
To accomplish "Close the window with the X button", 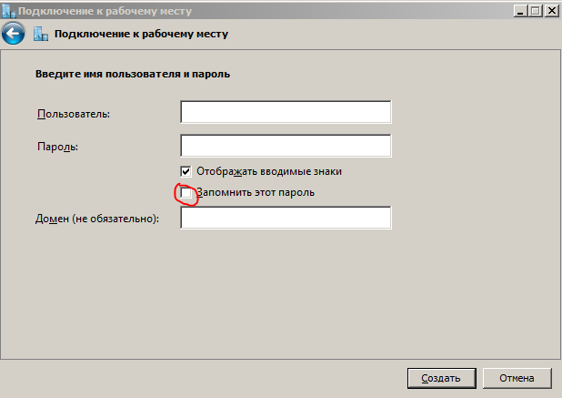I will point(551,10).
